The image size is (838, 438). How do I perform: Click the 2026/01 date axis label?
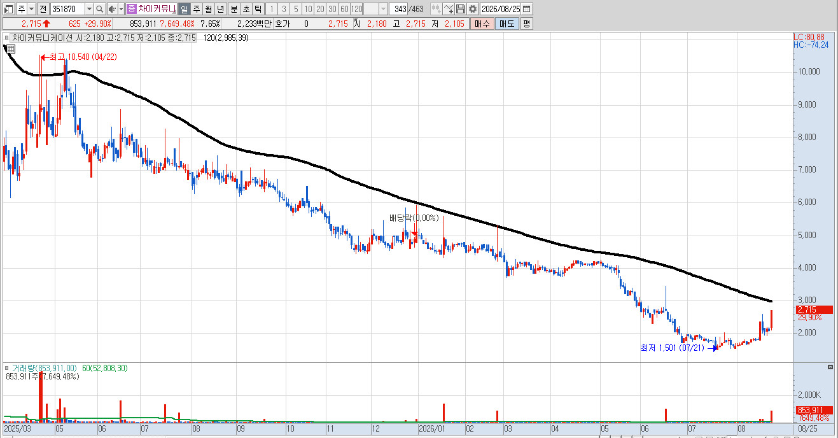point(432,430)
